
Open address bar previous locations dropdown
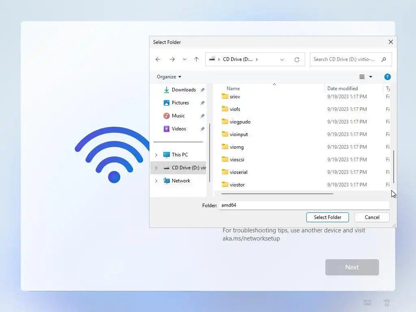(282, 59)
